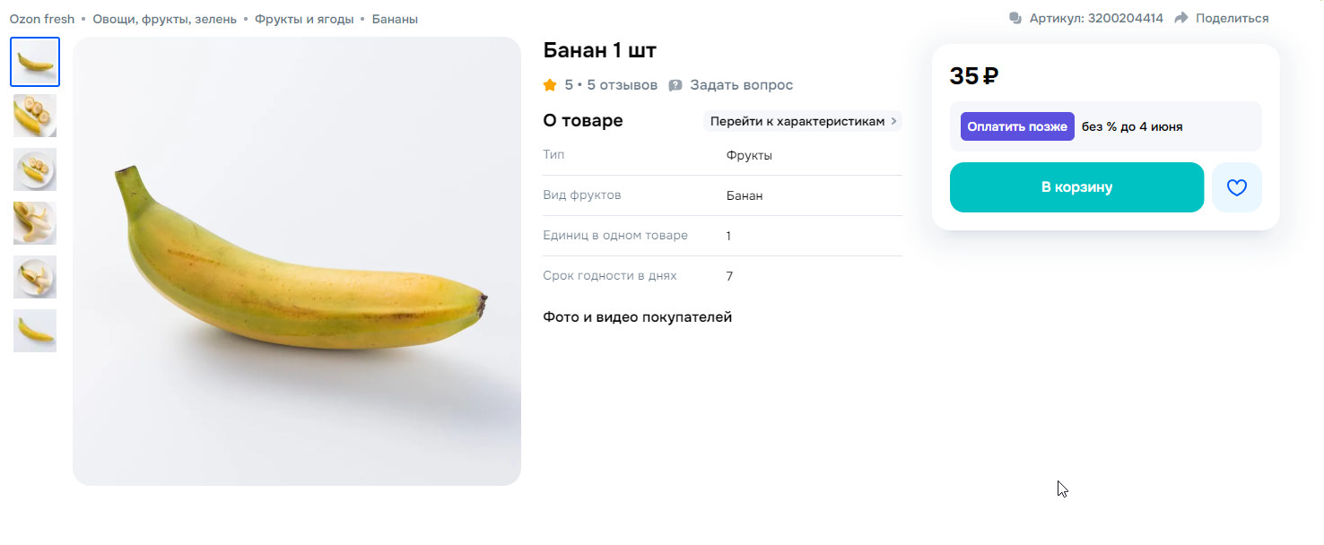Viewport: 1324px width, 545px height.
Task: Select the sixth, last banana thumbnail
Action: point(35,331)
